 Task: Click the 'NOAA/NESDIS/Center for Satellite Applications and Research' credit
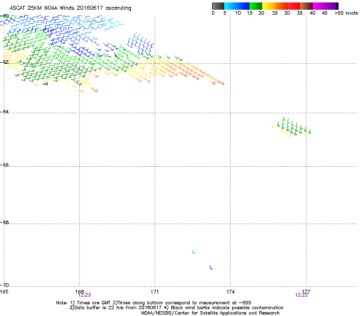(210, 313)
